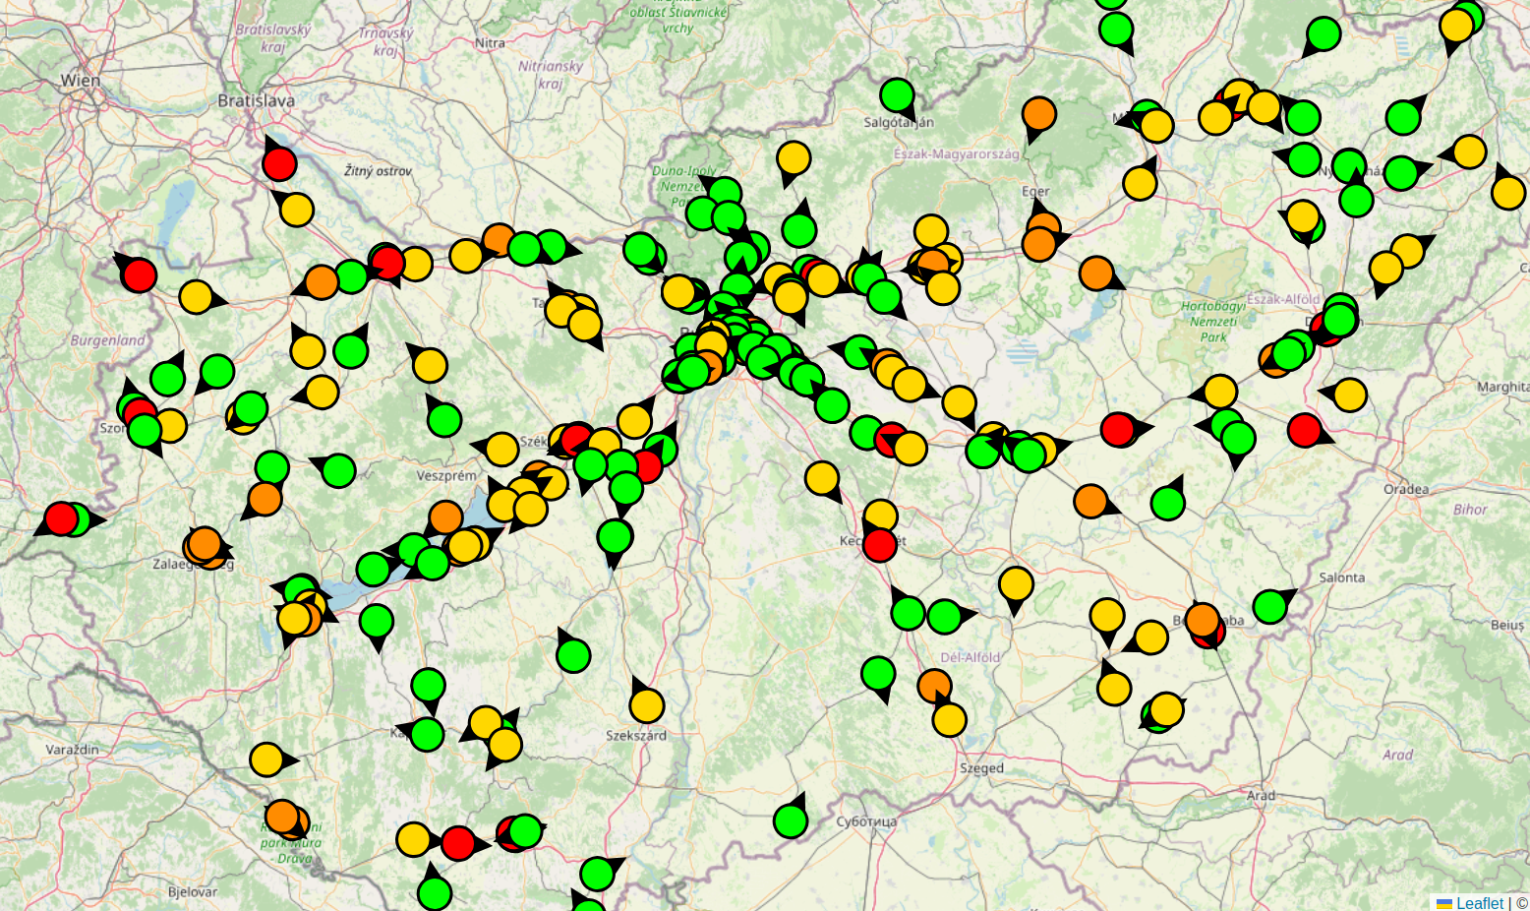Click the orange marker at Békéscsaba

tap(1202, 620)
